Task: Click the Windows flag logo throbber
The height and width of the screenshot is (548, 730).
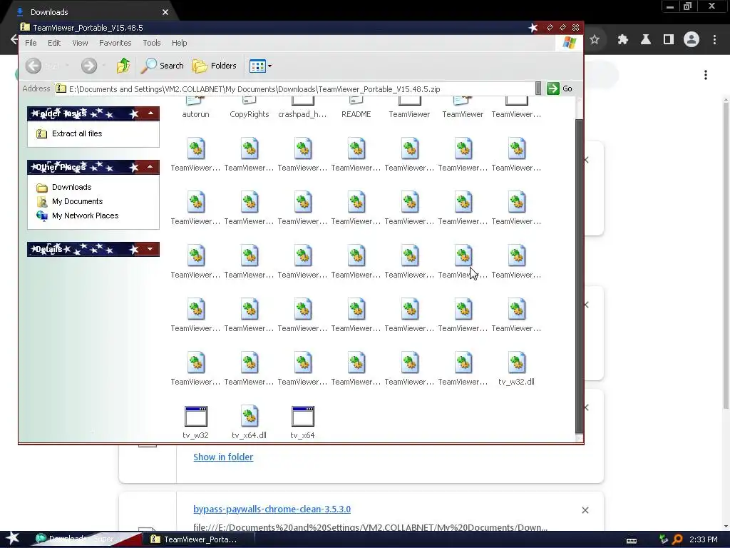Action: (569, 43)
